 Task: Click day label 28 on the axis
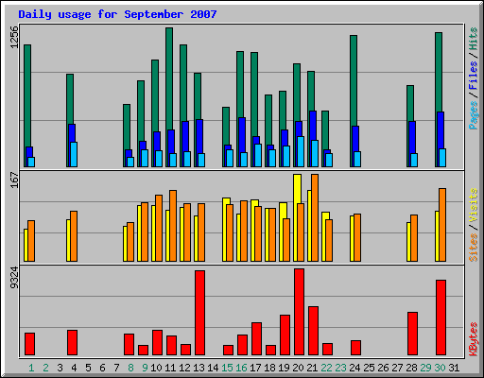coord(411,368)
